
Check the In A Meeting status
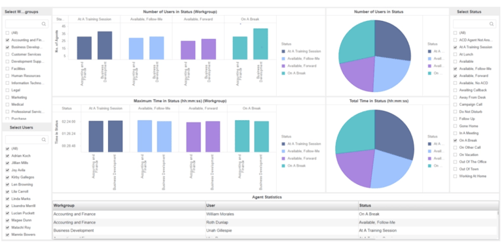(x=455, y=133)
